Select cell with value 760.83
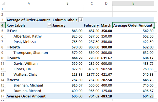Screen dimensions: 158x102 (133, 69)
